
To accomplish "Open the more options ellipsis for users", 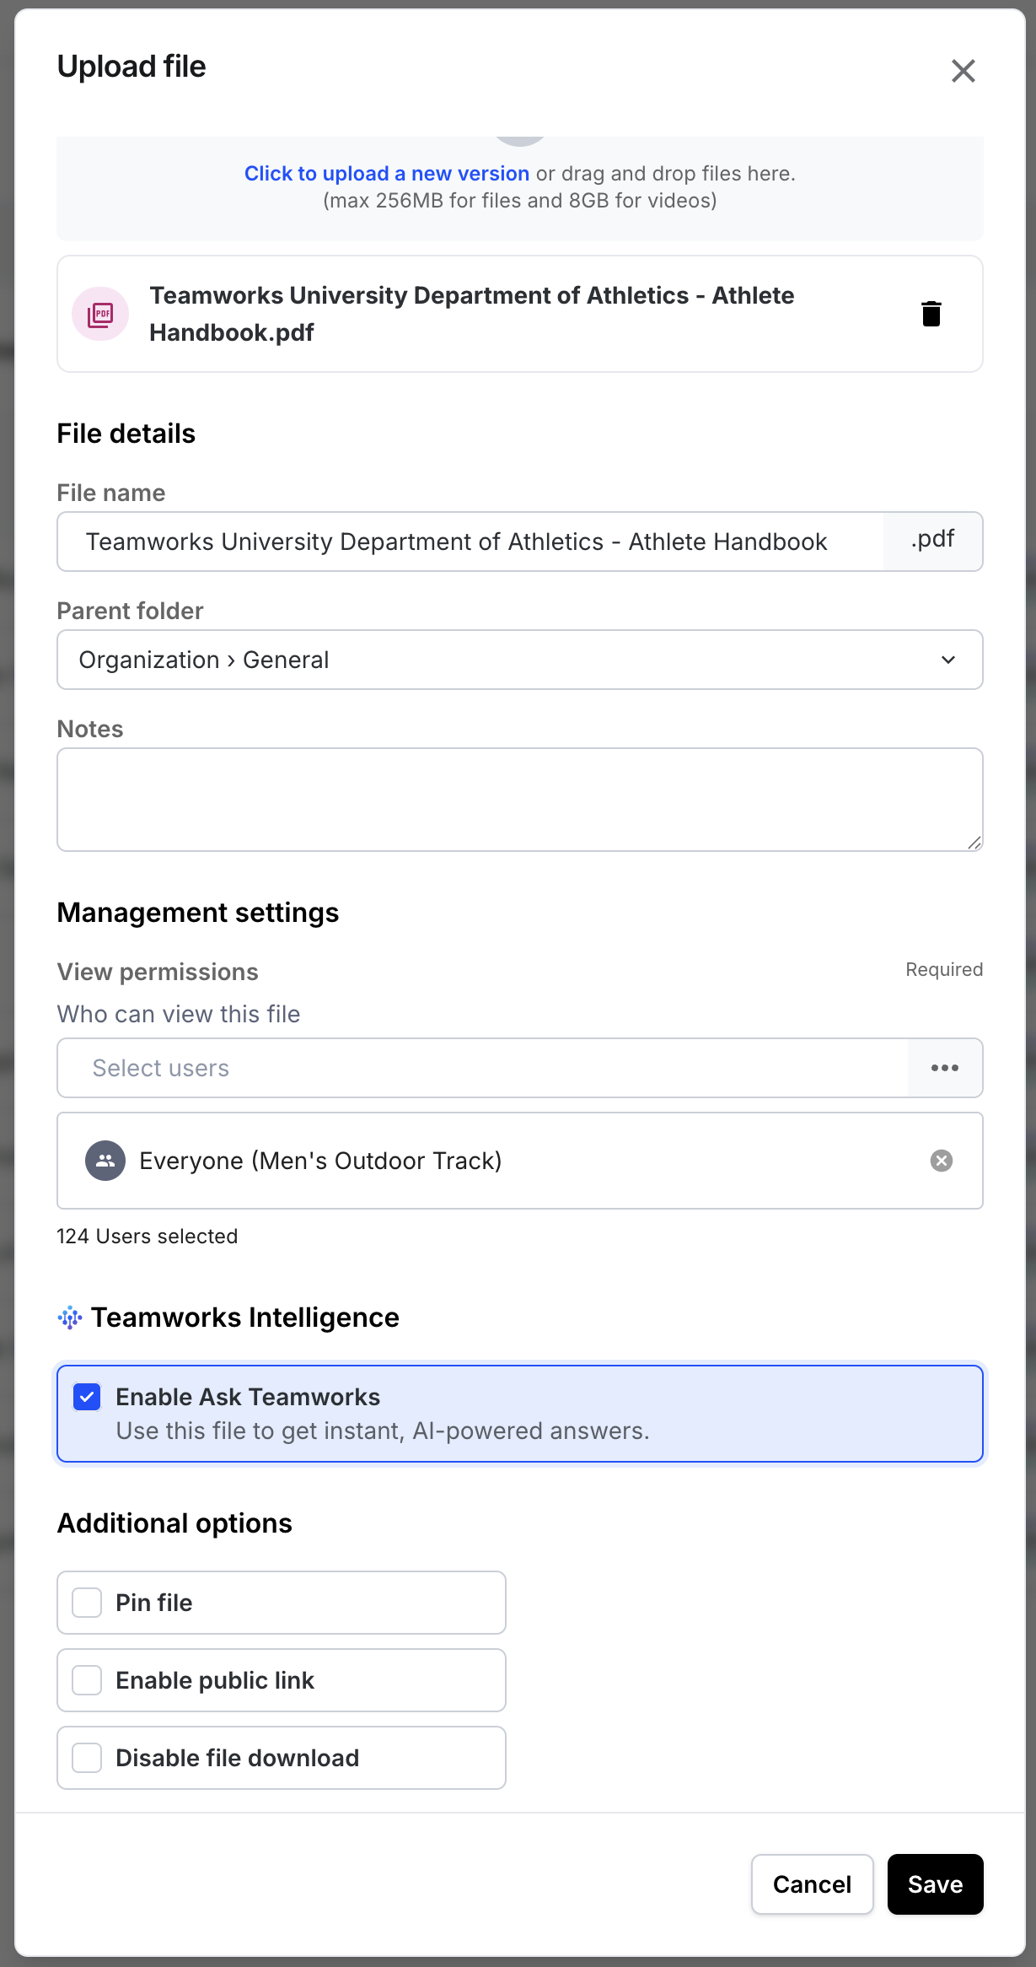I will 945,1068.
